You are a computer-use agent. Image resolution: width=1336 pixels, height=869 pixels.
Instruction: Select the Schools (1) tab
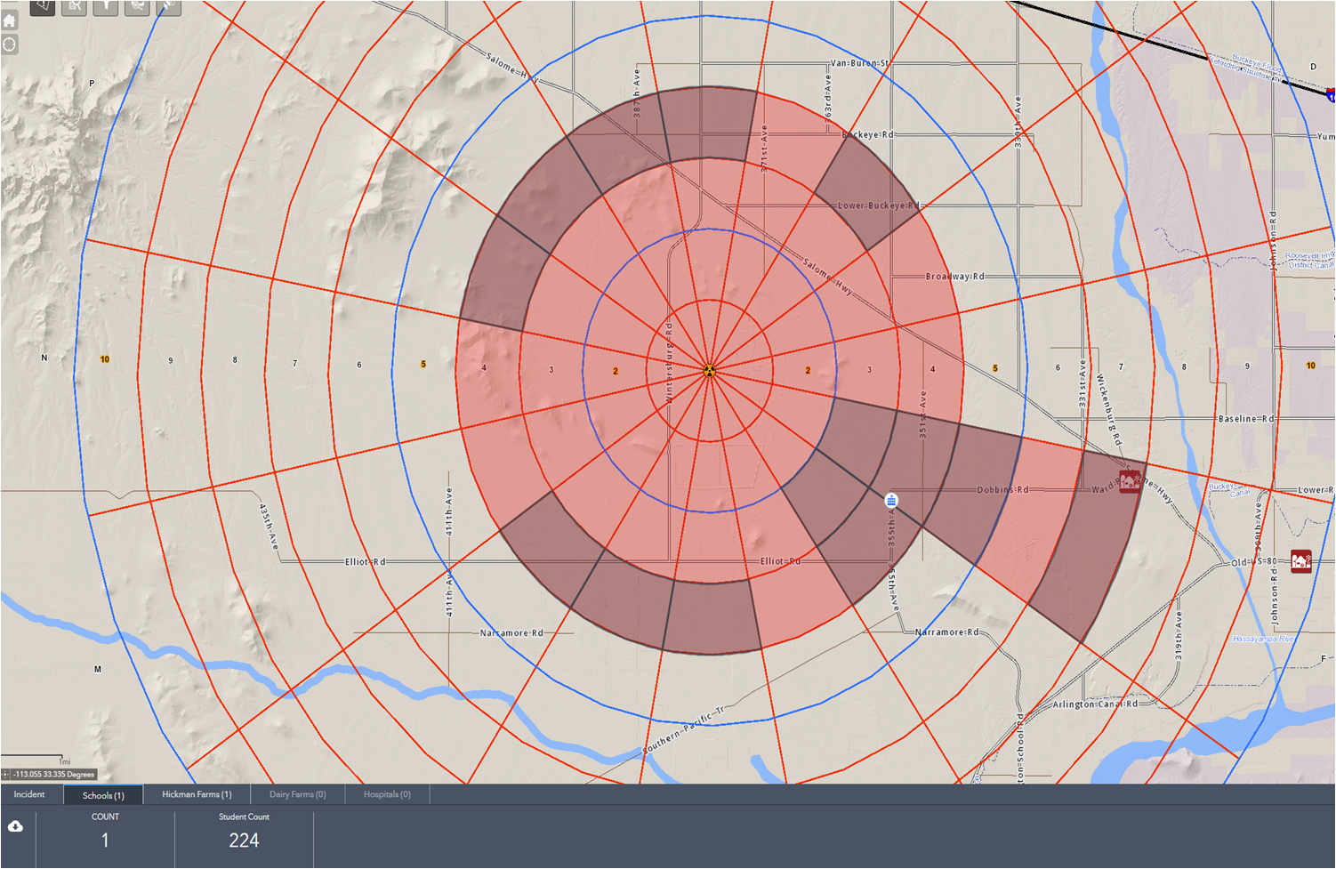(x=103, y=795)
